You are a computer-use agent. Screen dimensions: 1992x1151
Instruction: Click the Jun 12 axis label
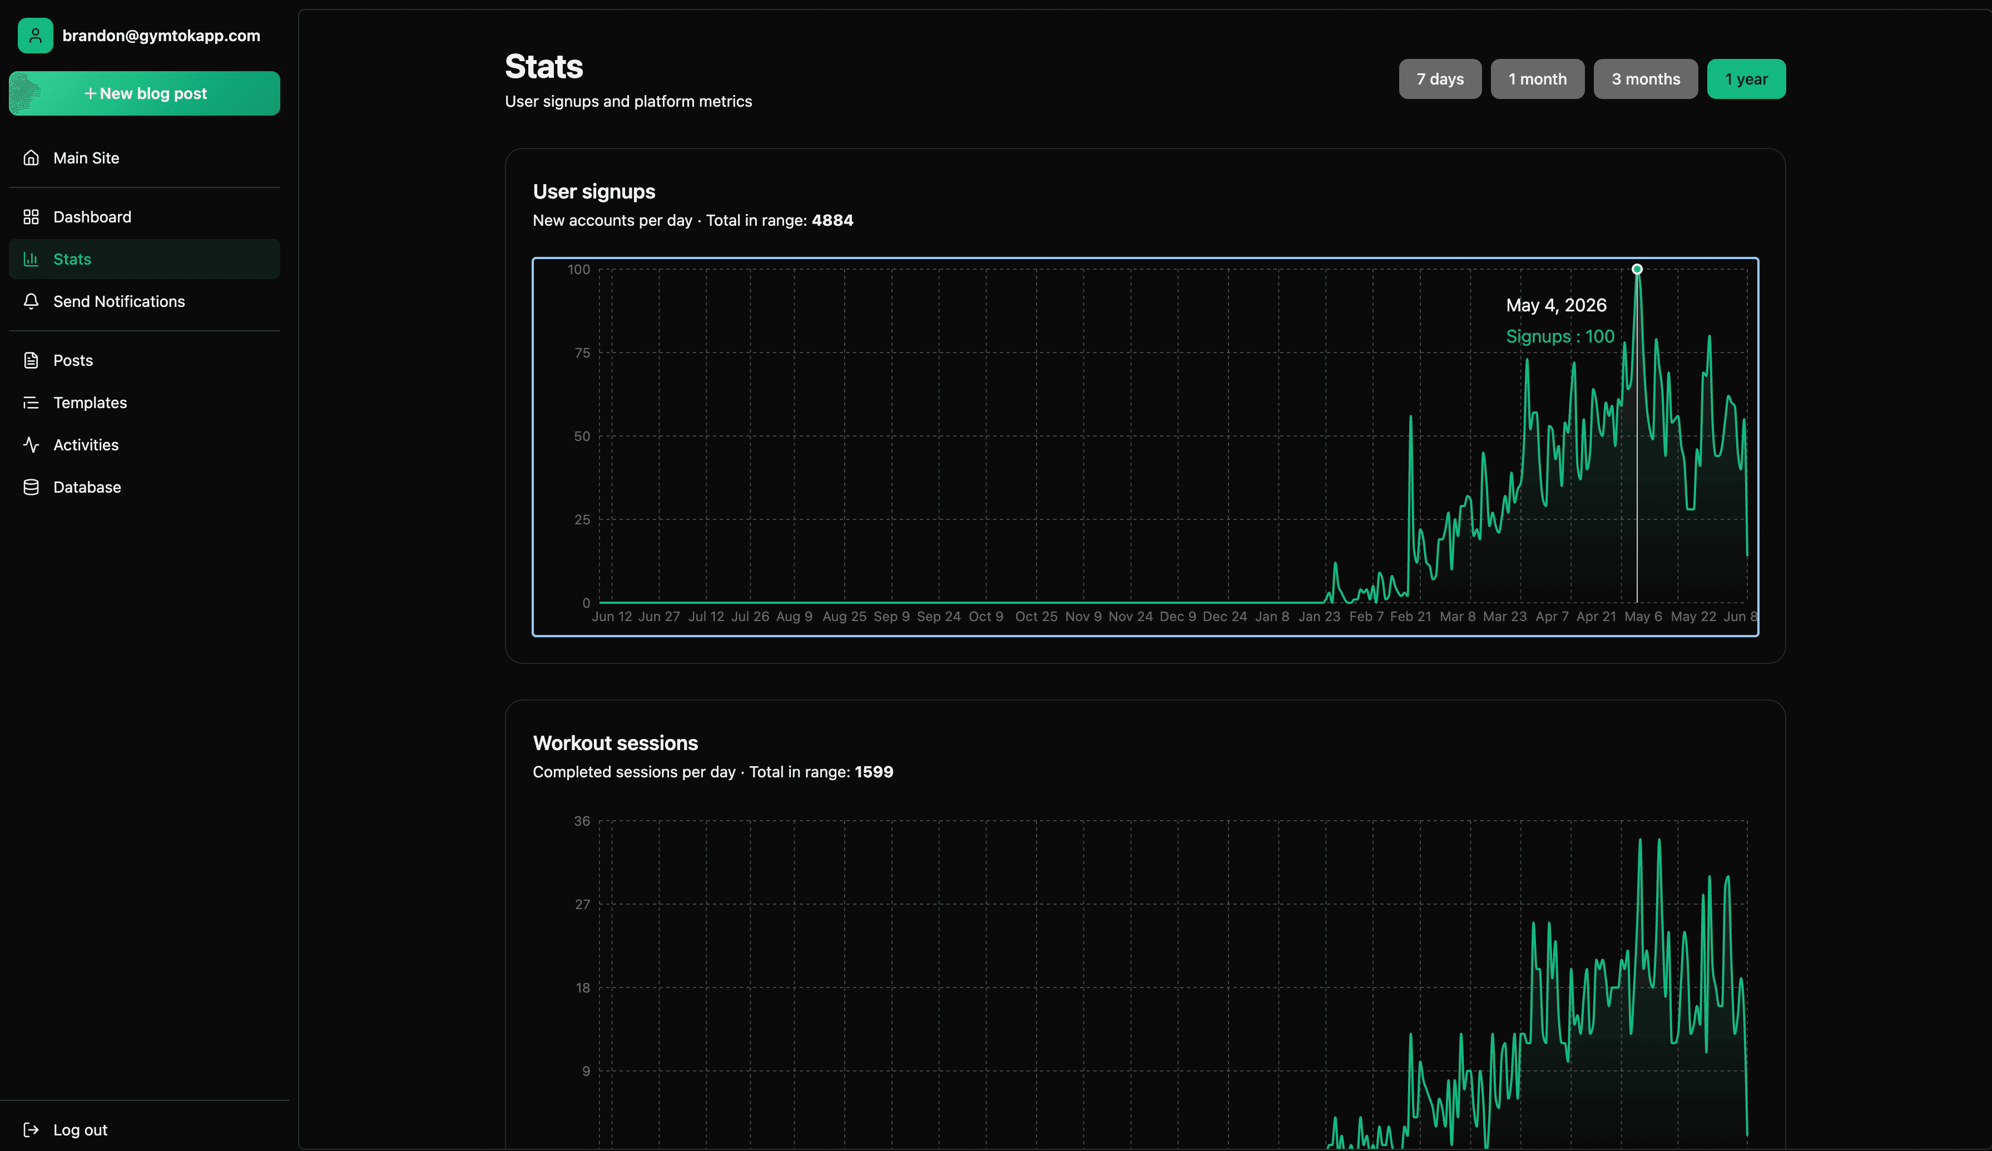click(612, 617)
